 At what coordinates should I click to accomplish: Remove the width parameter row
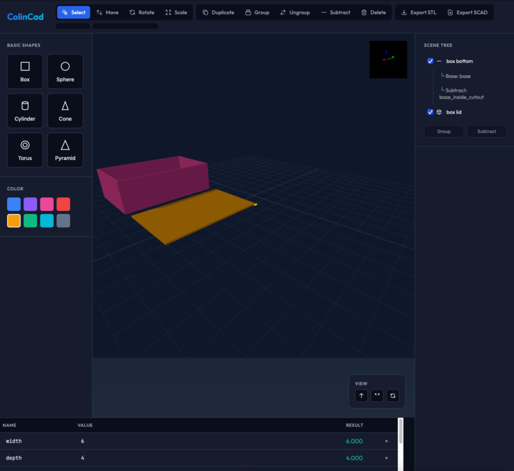pos(386,441)
